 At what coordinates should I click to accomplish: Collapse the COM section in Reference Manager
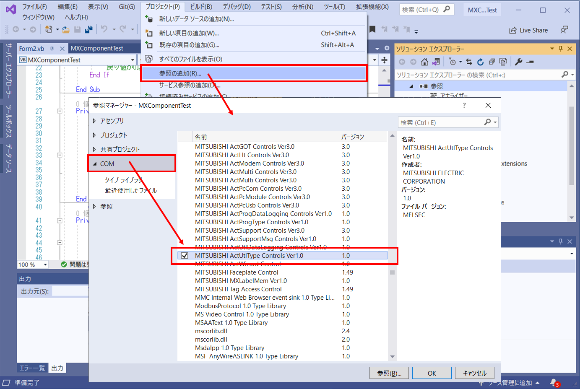pyautogui.click(x=95, y=163)
